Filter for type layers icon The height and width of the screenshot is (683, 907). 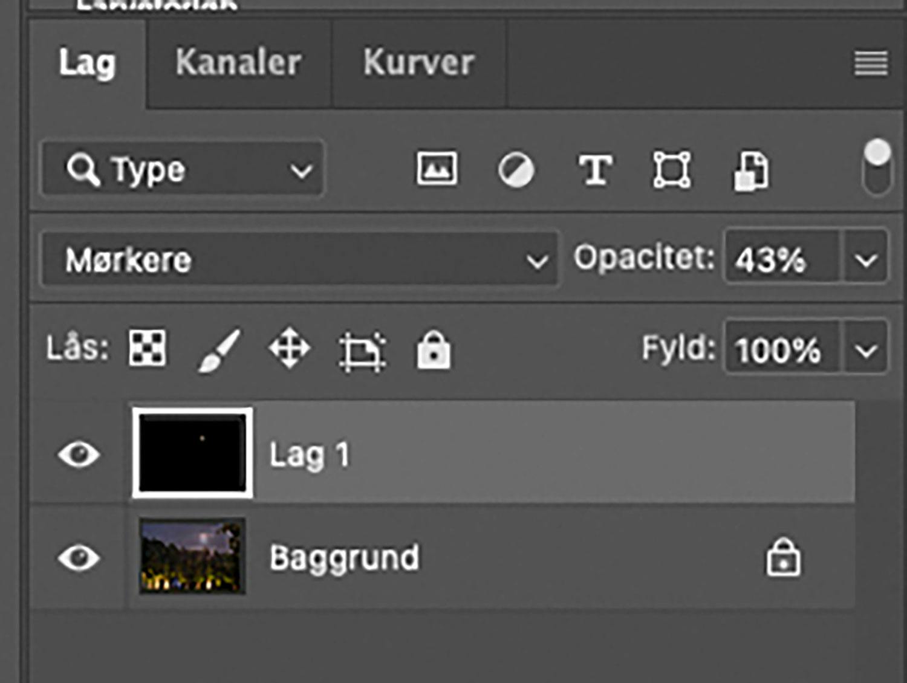[x=595, y=170]
